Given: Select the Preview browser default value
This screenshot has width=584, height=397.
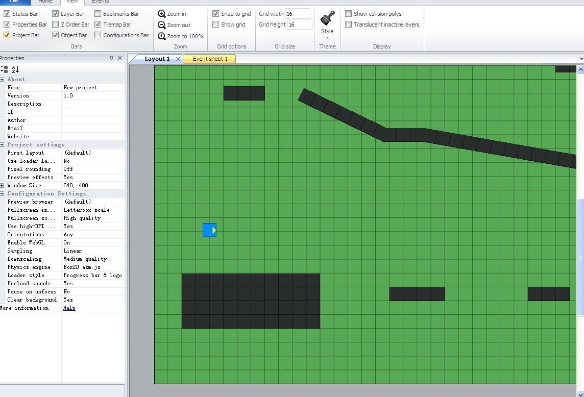Looking at the screenshot, I should coord(93,202).
